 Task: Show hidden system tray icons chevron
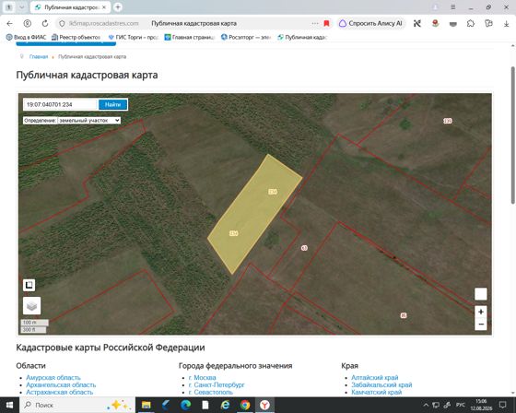click(x=426, y=405)
